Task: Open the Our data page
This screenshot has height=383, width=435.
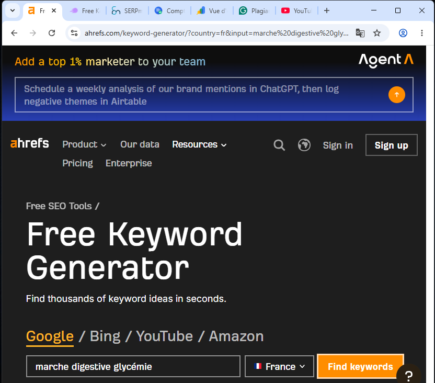Action: (140, 144)
